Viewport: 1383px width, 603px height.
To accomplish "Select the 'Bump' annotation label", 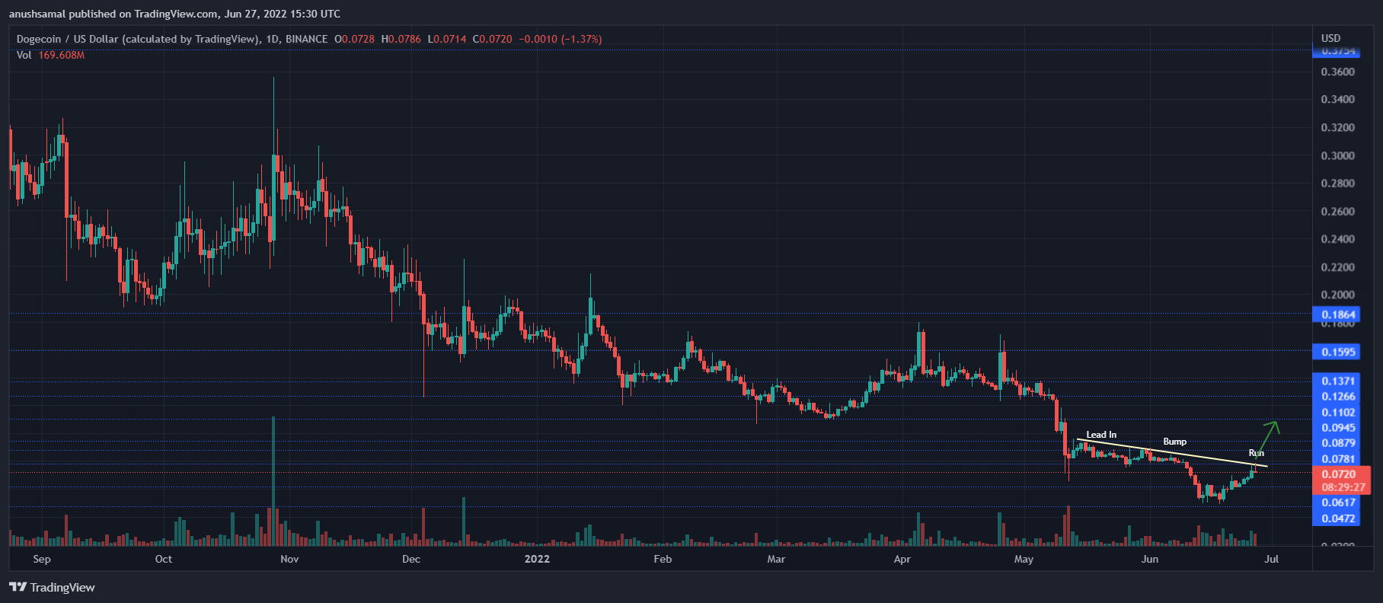I will coord(1174,442).
